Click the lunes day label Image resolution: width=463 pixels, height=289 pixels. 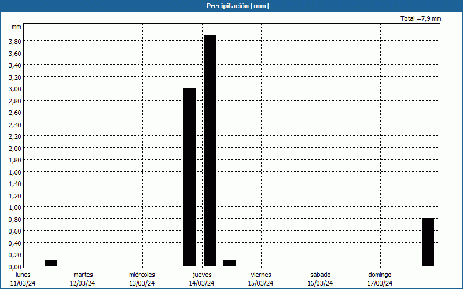point(23,275)
